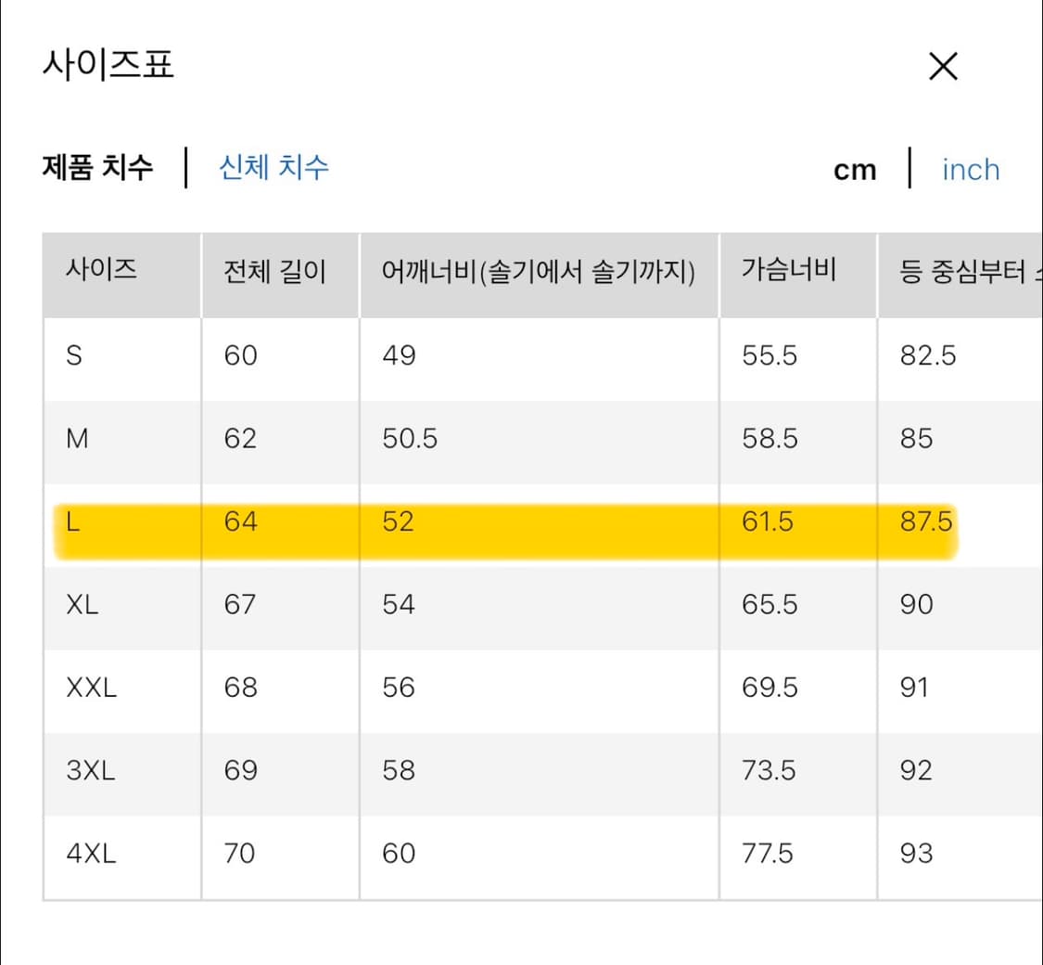Image resolution: width=1043 pixels, height=965 pixels.
Task: Click the total length value 70
Action: click(239, 854)
